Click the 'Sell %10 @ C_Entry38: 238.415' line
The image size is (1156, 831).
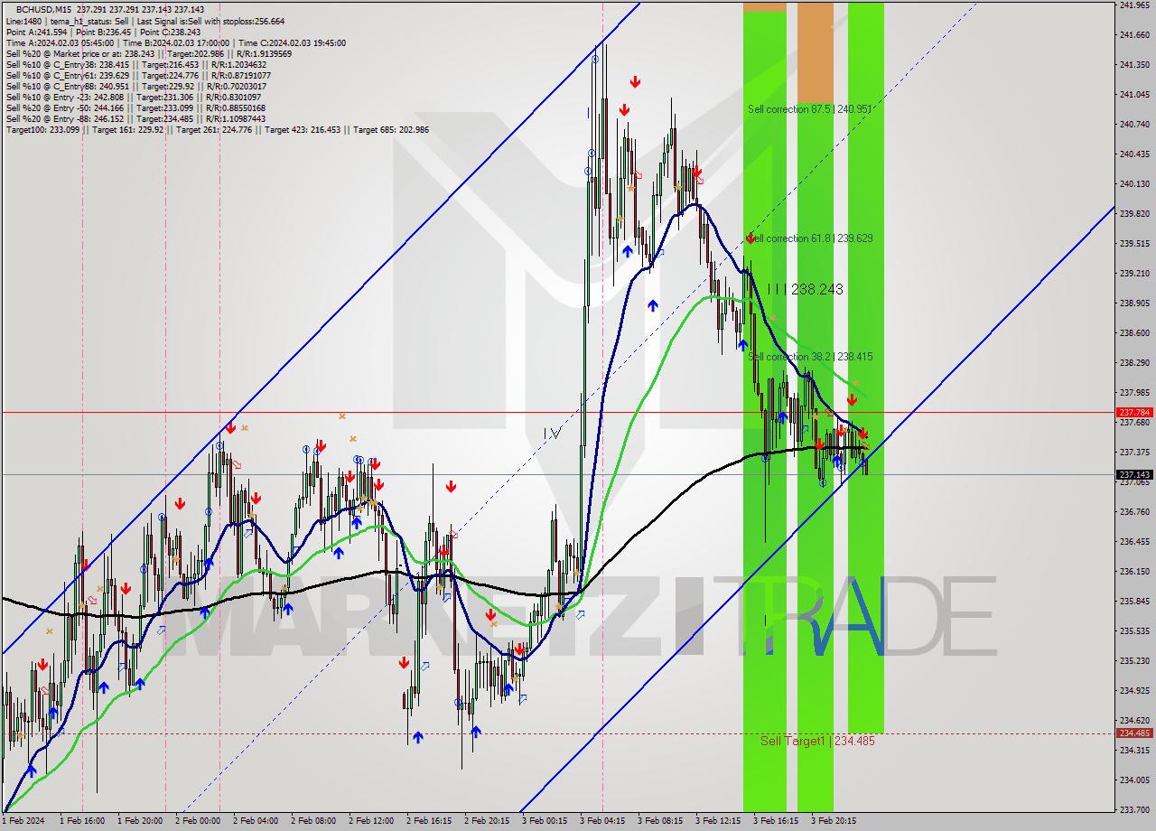[x=135, y=64]
